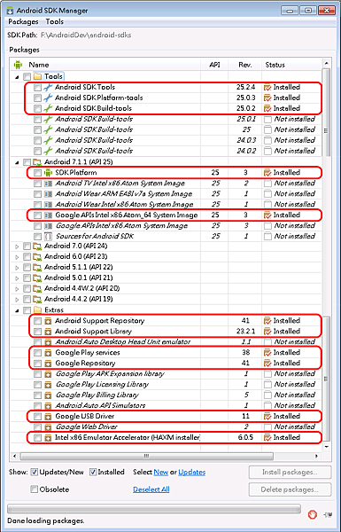Tick the Google USB Driver checkbox
341x532 pixels.
[x=37, y=417]
